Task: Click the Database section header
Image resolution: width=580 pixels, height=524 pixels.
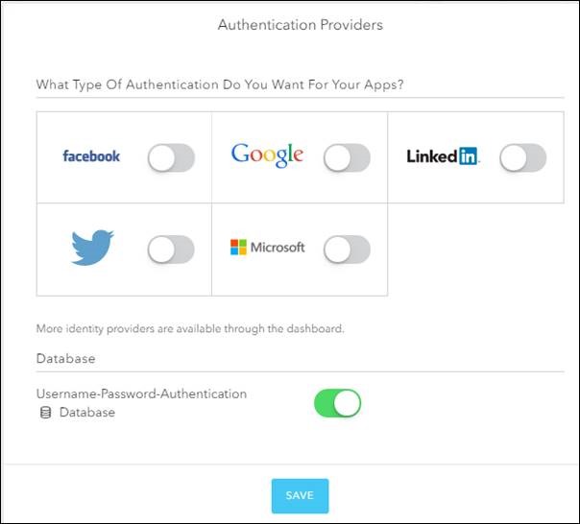Action: pyautogui.click(x=65, y=358)
